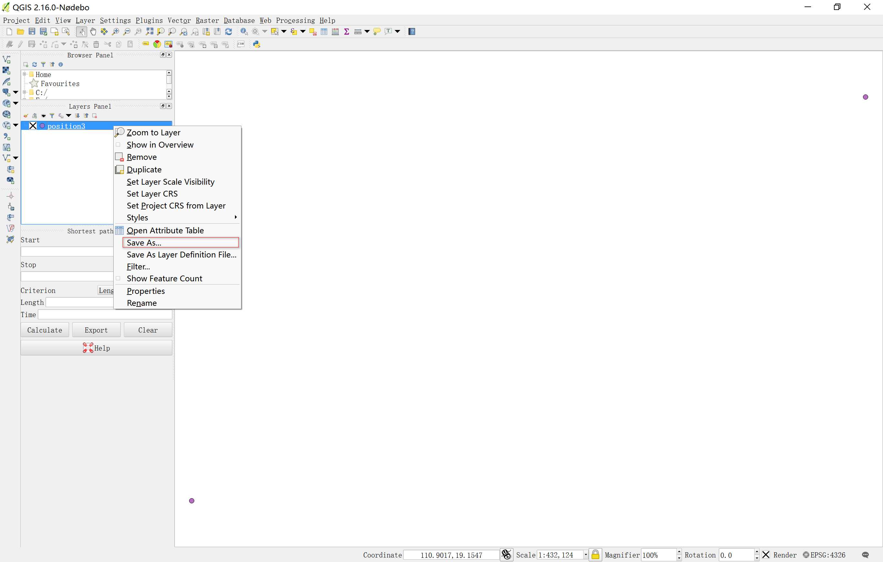Open the Python console icon

[256, 44]
